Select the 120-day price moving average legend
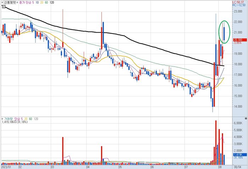This screenshot has width=248, height=169. [52, 2]
